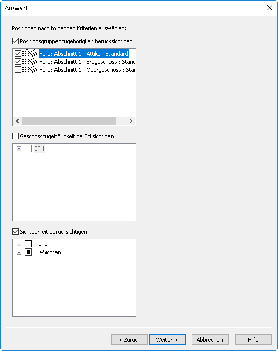The image size is (278, 351).
Task: Click the layer stack icon beside Erdgeschoss entry
Action: [33, 62]
